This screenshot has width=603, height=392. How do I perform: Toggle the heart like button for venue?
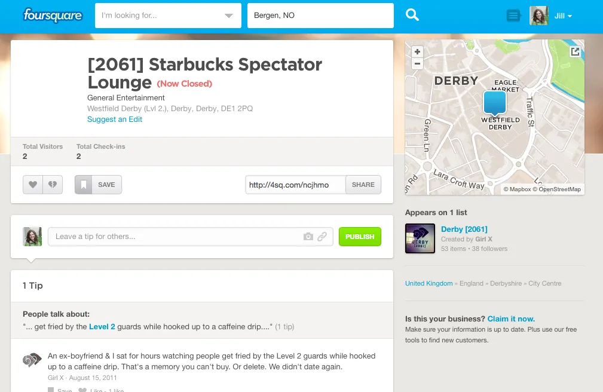click(x=33, y=185)
